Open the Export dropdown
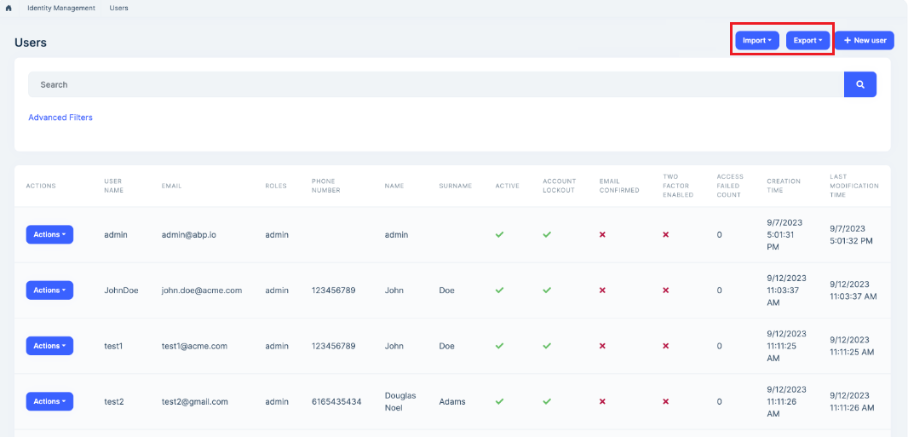 807,40
